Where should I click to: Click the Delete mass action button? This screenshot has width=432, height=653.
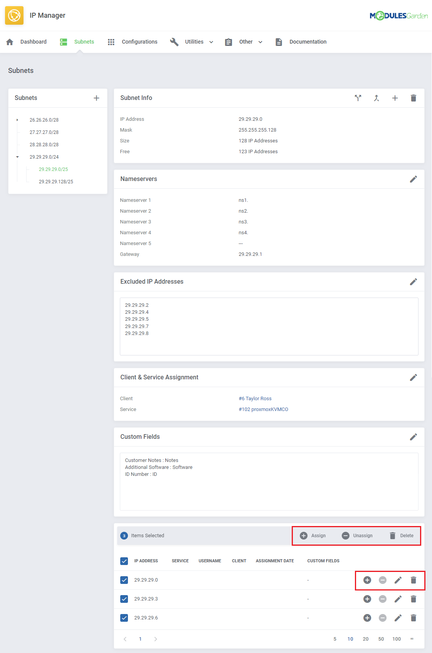click(401, 536)
